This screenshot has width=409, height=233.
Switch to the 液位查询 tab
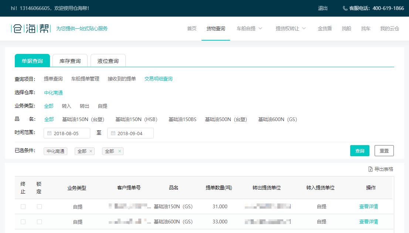[108, 60]
